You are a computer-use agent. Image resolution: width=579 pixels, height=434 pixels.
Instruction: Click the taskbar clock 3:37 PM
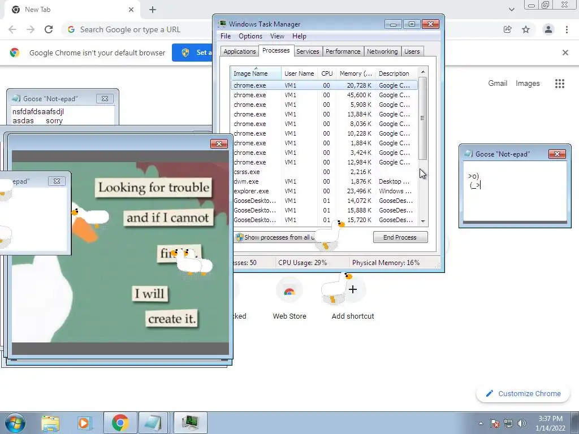tap(550, 423)
